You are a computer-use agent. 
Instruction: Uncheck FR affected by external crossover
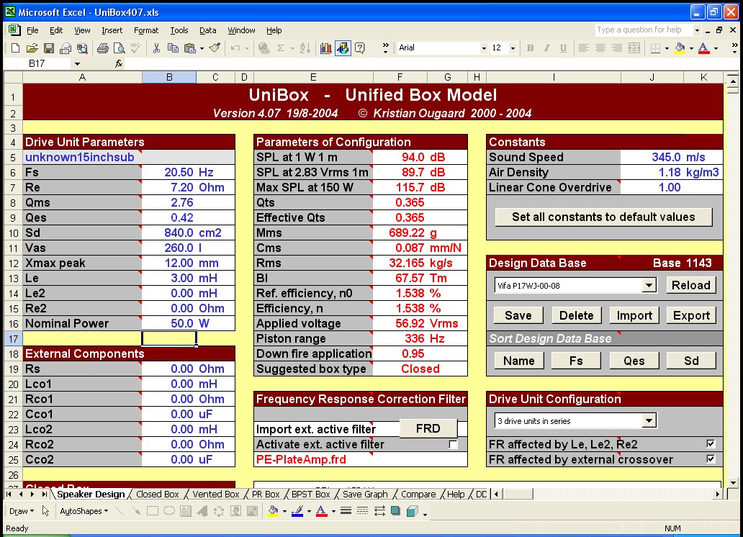[x=711, y=459]
